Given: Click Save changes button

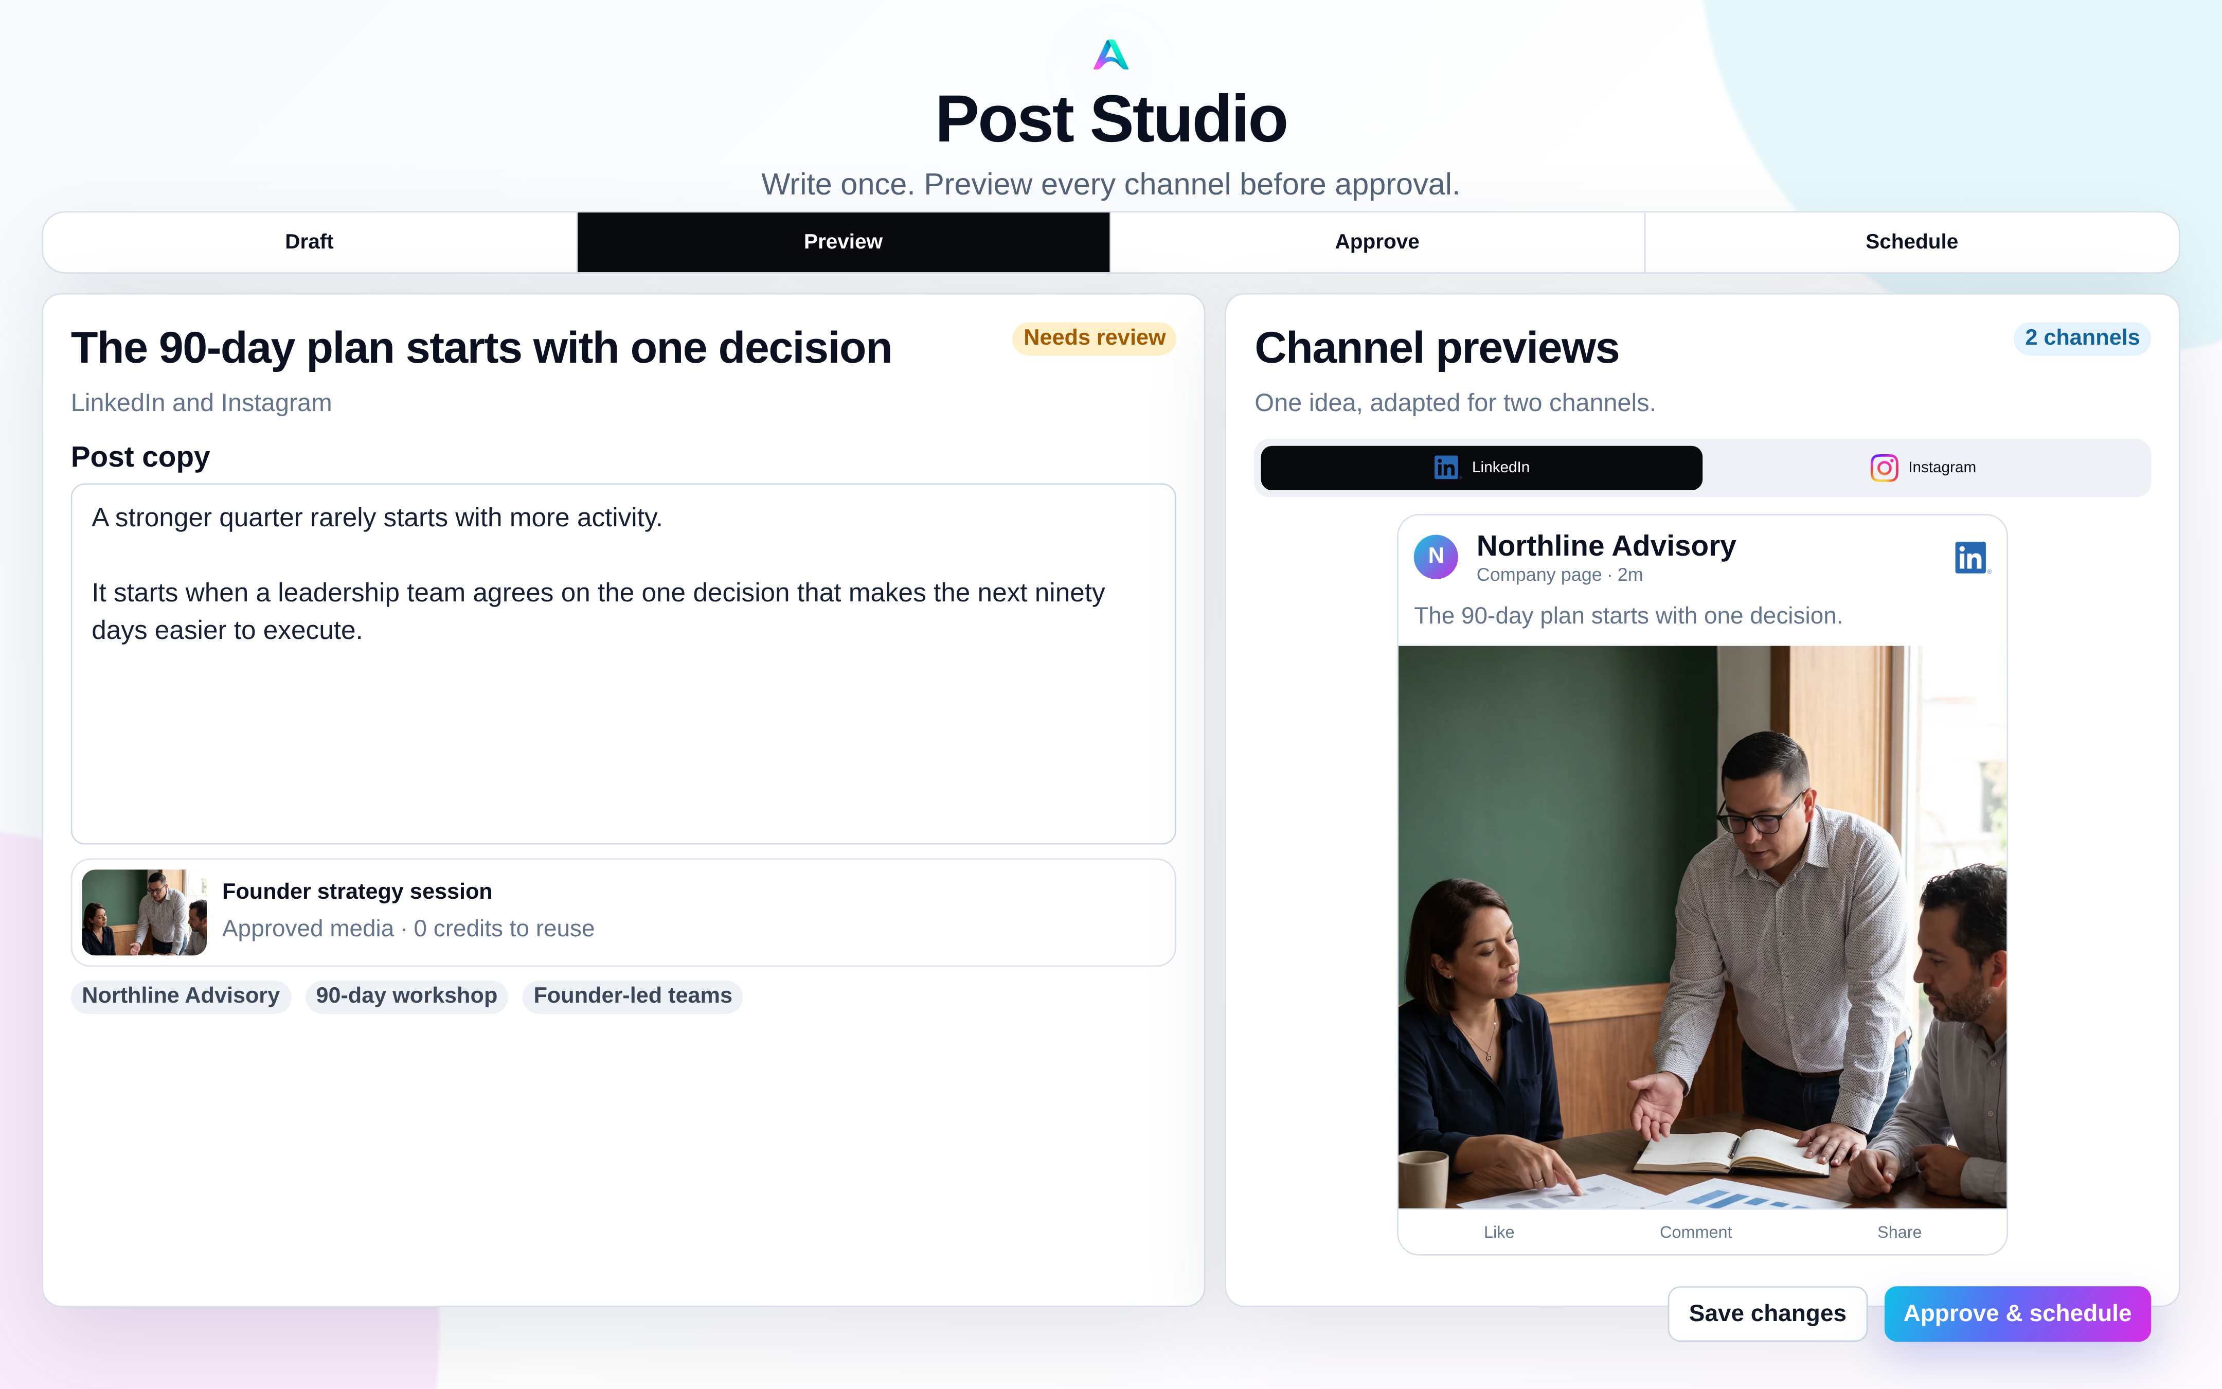Looking at the screenshot, I should pyautogui.click(x=1767, y=1314).
